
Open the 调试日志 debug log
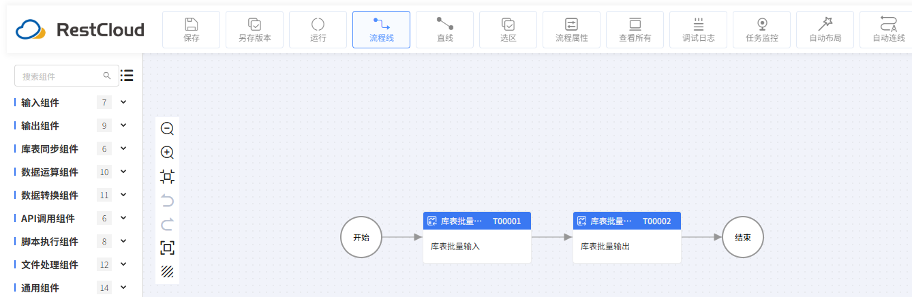click(x=699, y=30)
